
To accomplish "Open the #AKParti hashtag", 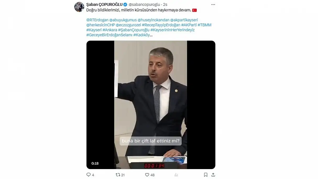I will coord(189,25).
